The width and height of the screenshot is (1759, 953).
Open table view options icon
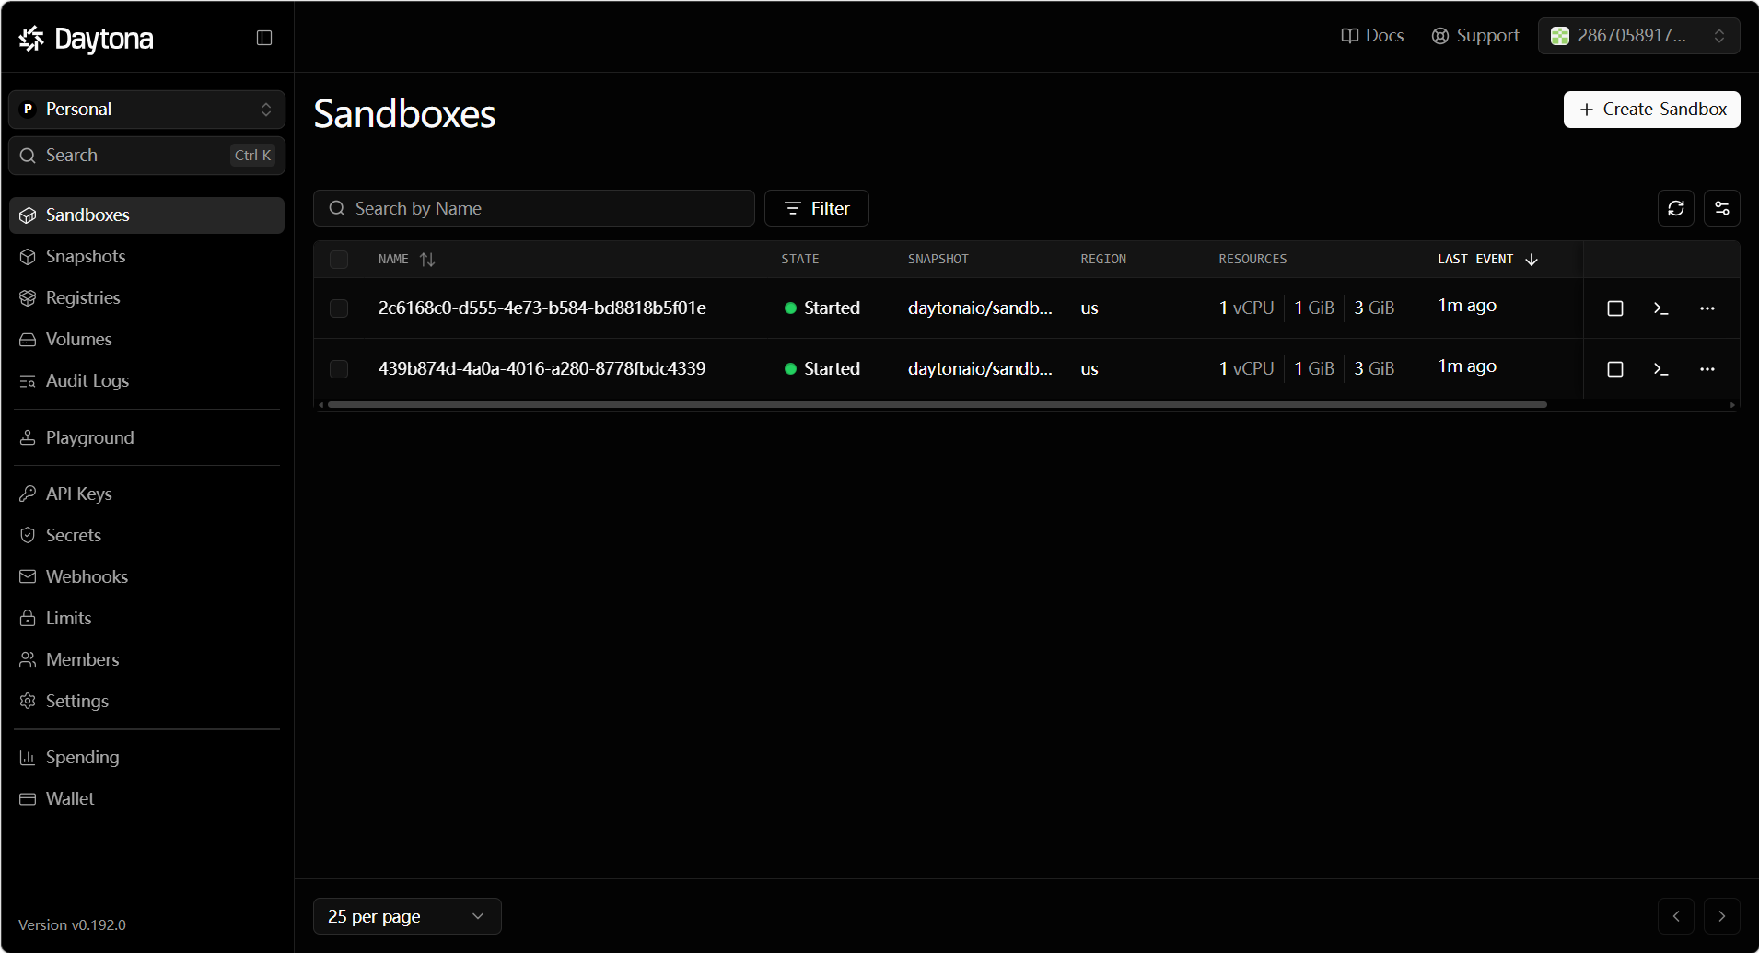pos(1722,208)
